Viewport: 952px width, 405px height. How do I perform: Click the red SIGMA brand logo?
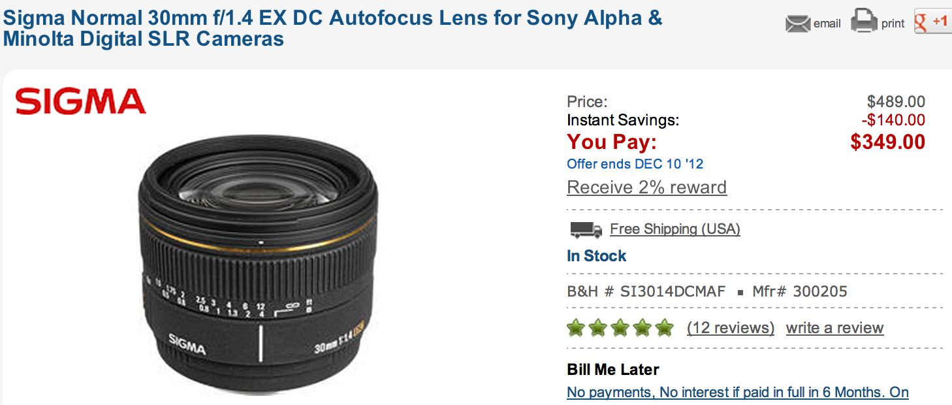[x=80, y=102]
